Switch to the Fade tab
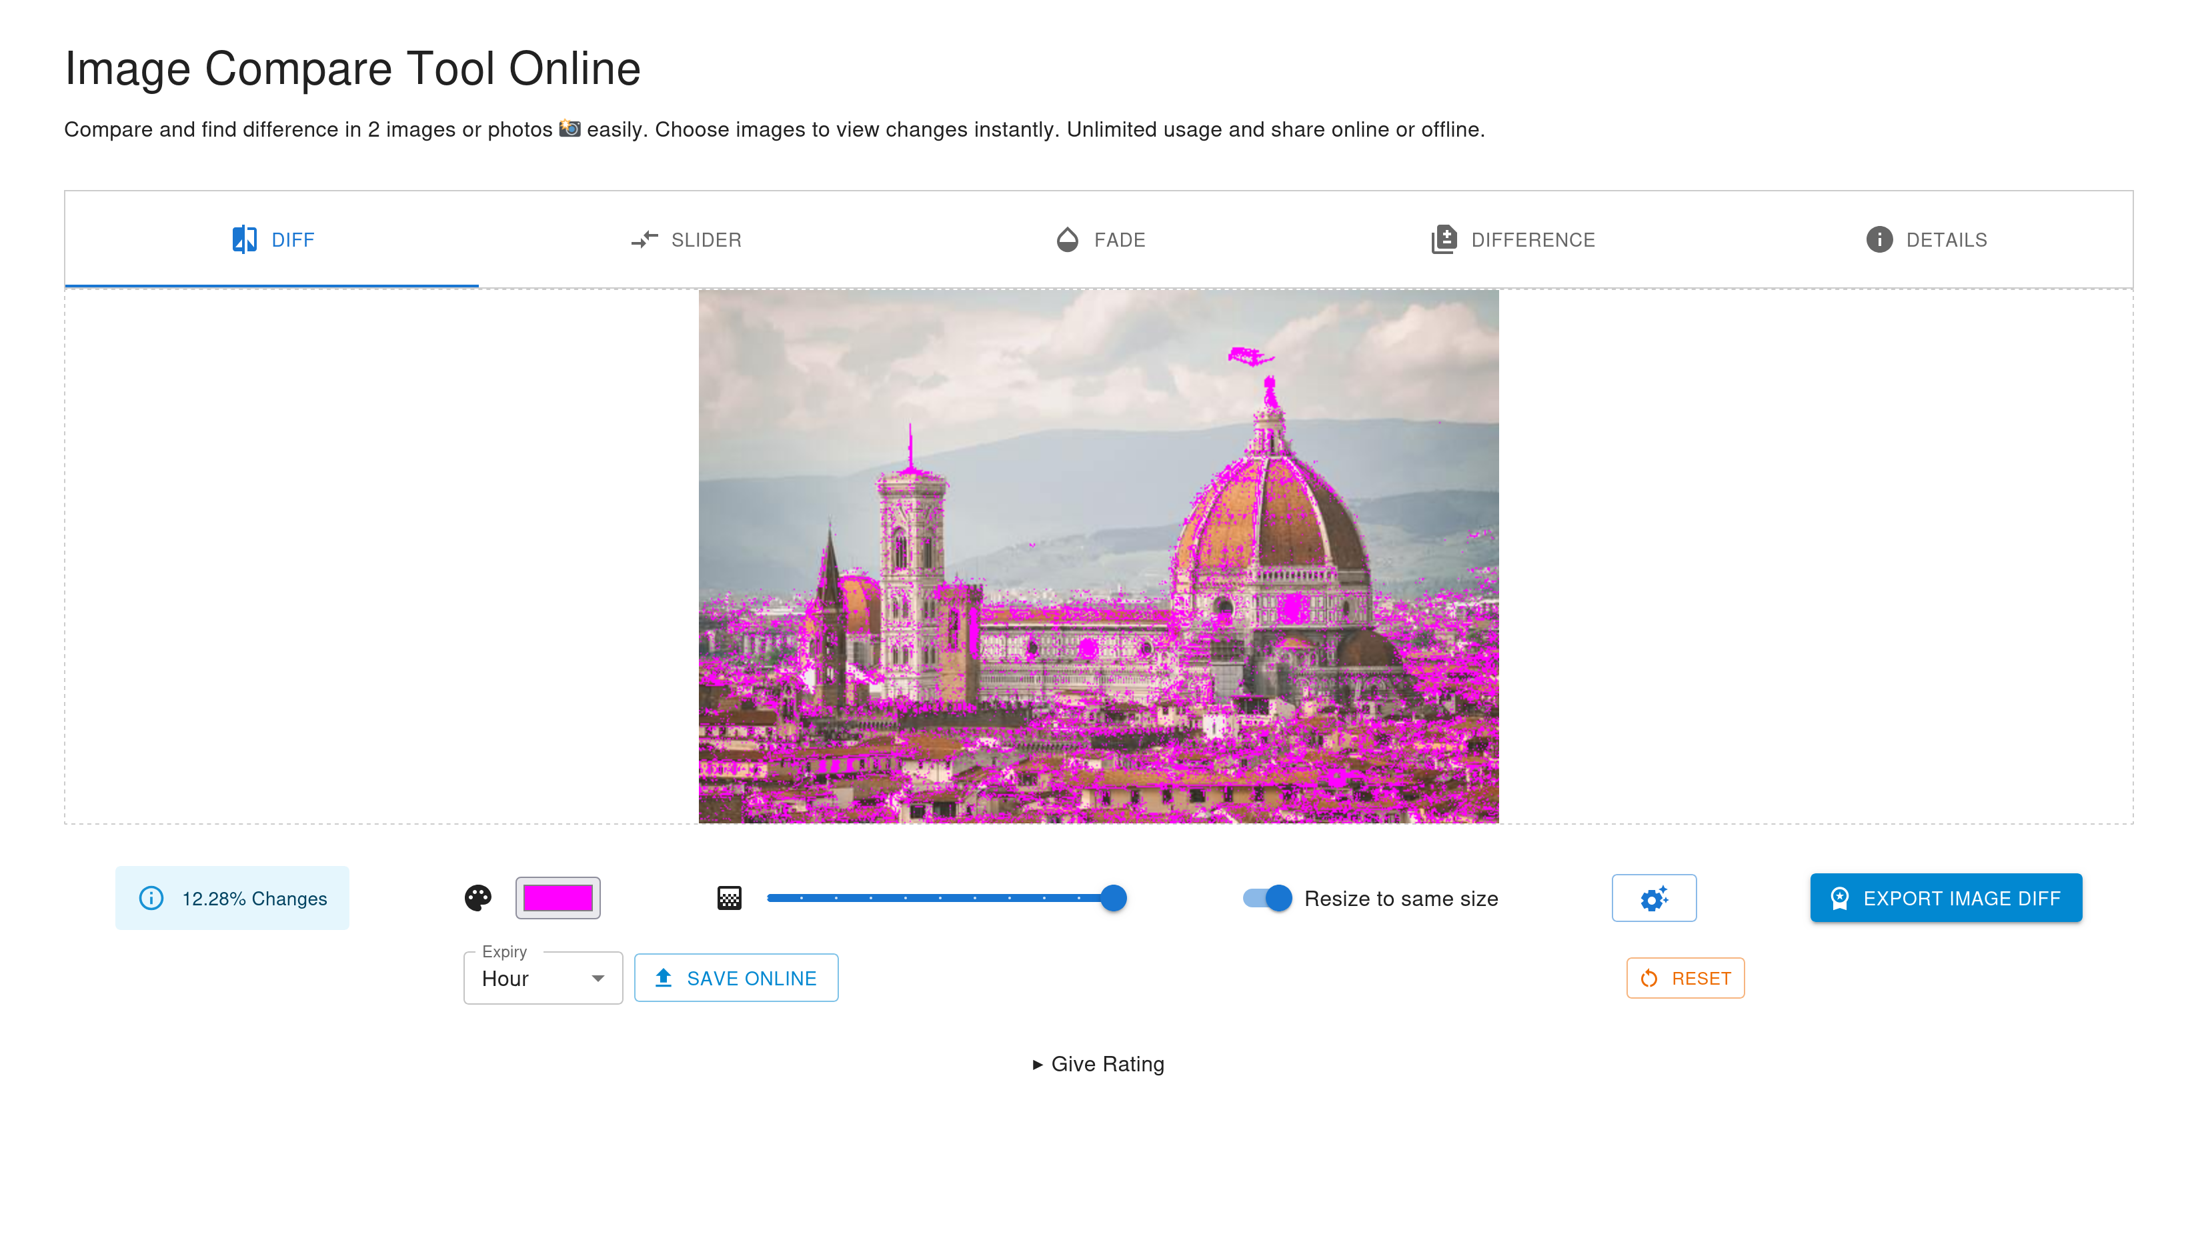 point(1101,240)
